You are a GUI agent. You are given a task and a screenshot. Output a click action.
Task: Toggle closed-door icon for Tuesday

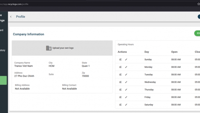(x=120, y=75)
